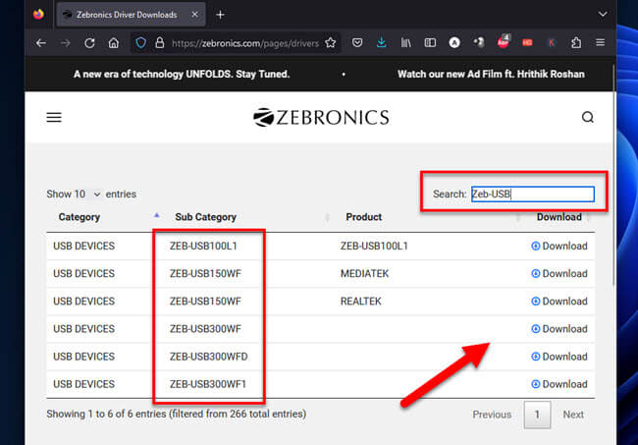This screenshot has width=638, height=445.
Task: Sort table by Download column header
Action: (559, 217)
